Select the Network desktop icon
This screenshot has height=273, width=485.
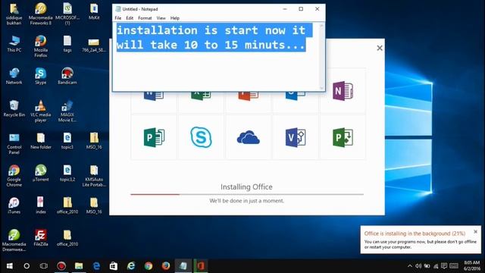pos(14,76)
